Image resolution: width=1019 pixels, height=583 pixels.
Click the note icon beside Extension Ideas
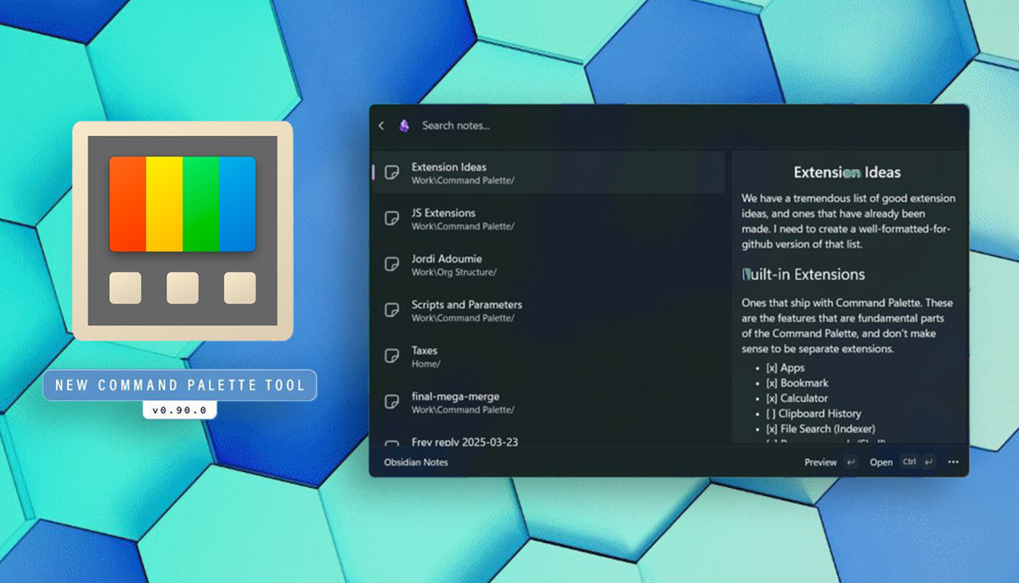click(x=391, y=173)
